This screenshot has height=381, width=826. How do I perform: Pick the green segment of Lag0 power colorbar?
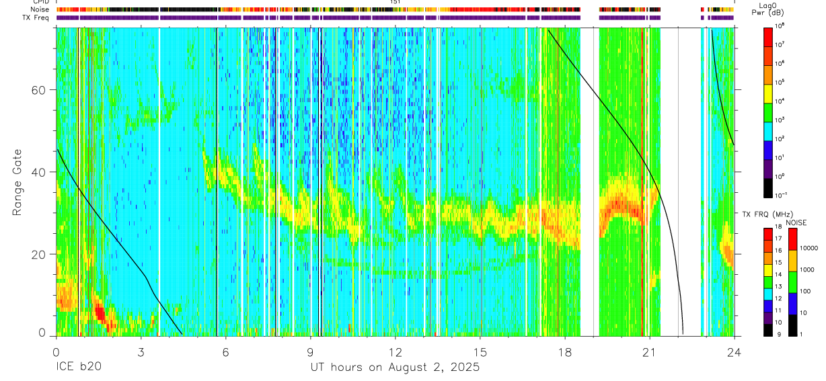[768, 112]
